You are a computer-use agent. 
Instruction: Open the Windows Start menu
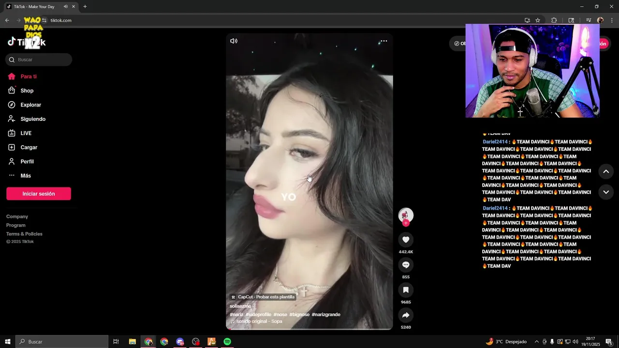[x=8, y=342]
